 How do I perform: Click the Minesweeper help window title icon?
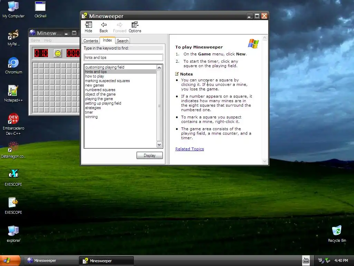point(84,16)
